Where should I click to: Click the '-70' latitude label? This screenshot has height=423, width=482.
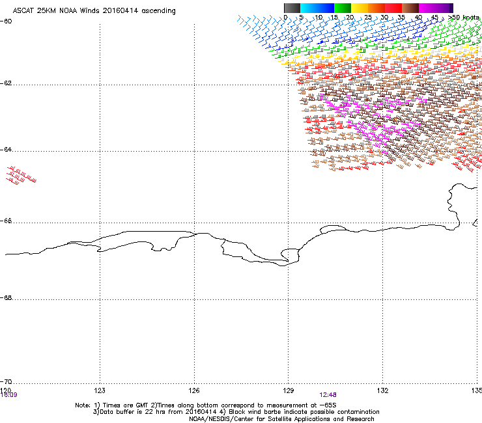coord(6,381)
